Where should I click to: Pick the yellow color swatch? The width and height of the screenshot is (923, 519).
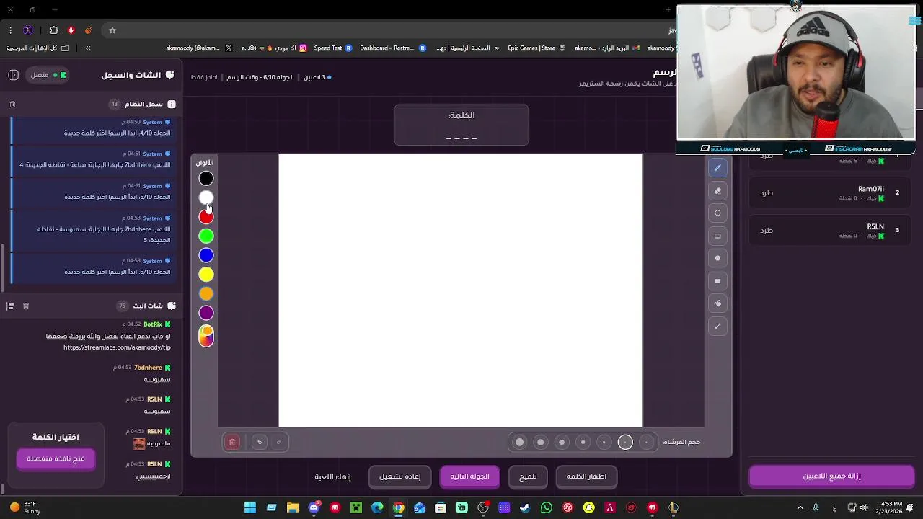pos(206,275)
